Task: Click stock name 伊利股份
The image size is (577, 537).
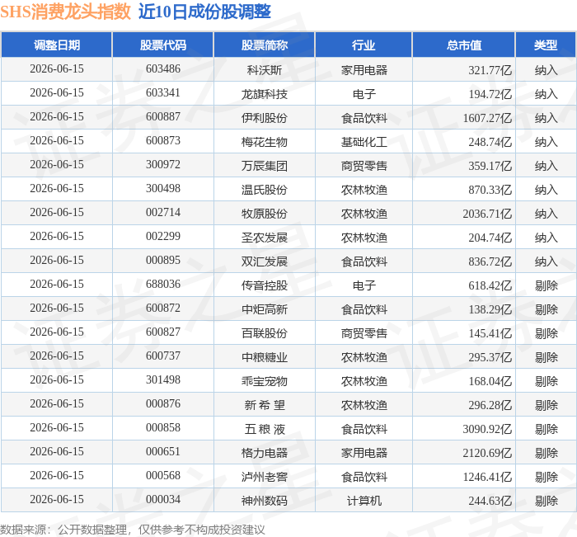Action: point(265,118)
